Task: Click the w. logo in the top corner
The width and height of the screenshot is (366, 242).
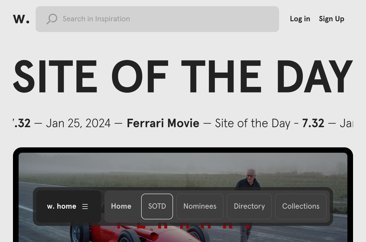Action: (21, 19)
